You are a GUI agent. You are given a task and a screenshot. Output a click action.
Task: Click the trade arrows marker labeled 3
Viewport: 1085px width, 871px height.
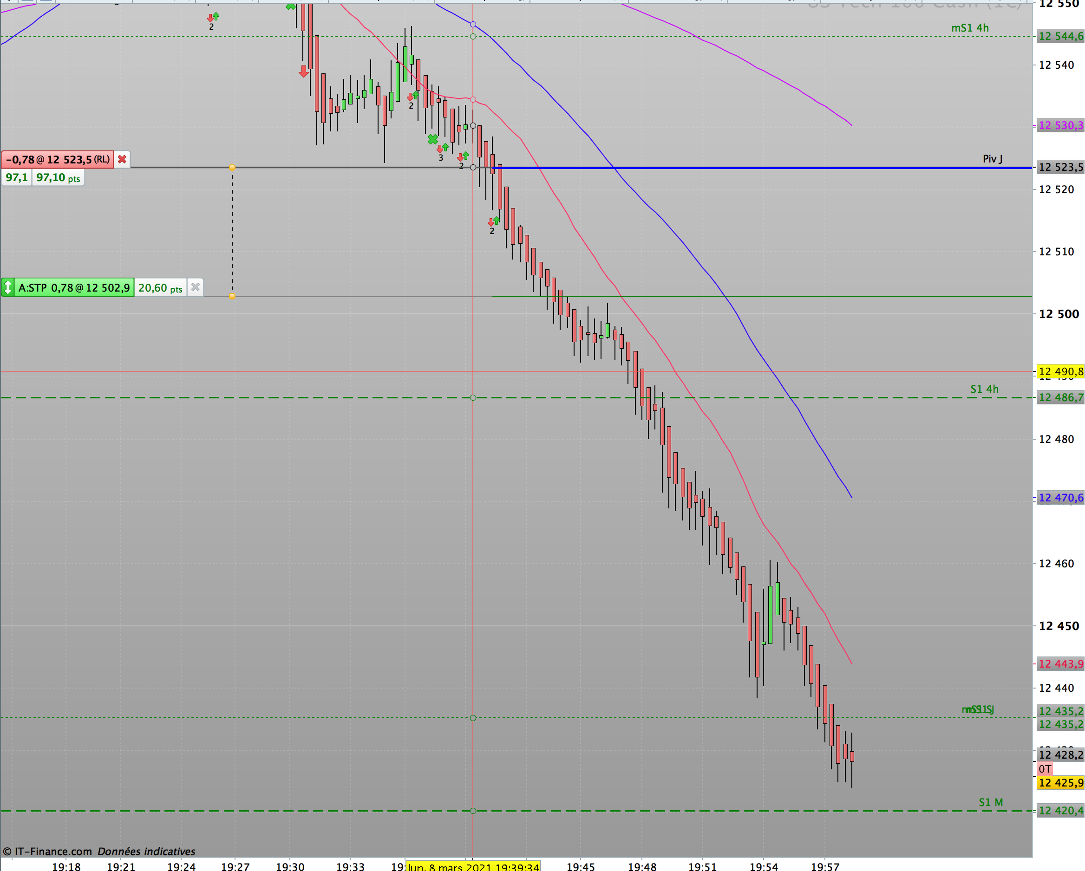click(442, 149)
